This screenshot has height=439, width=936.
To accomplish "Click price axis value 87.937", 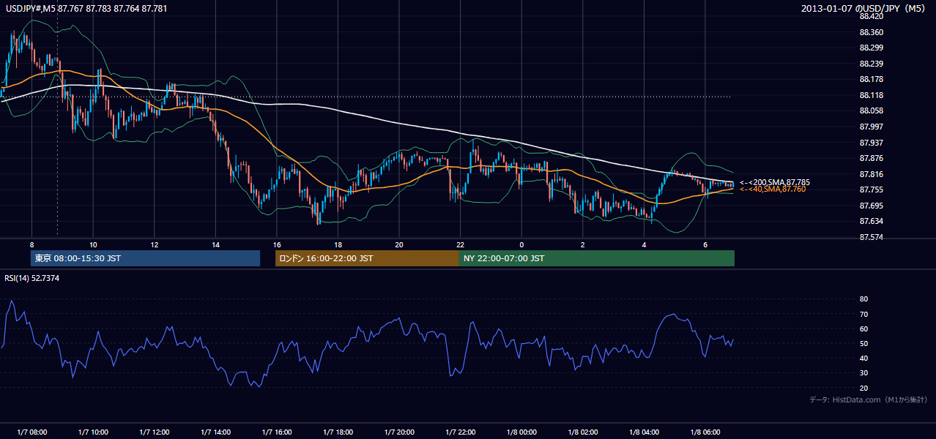I will tap(870, 142).
